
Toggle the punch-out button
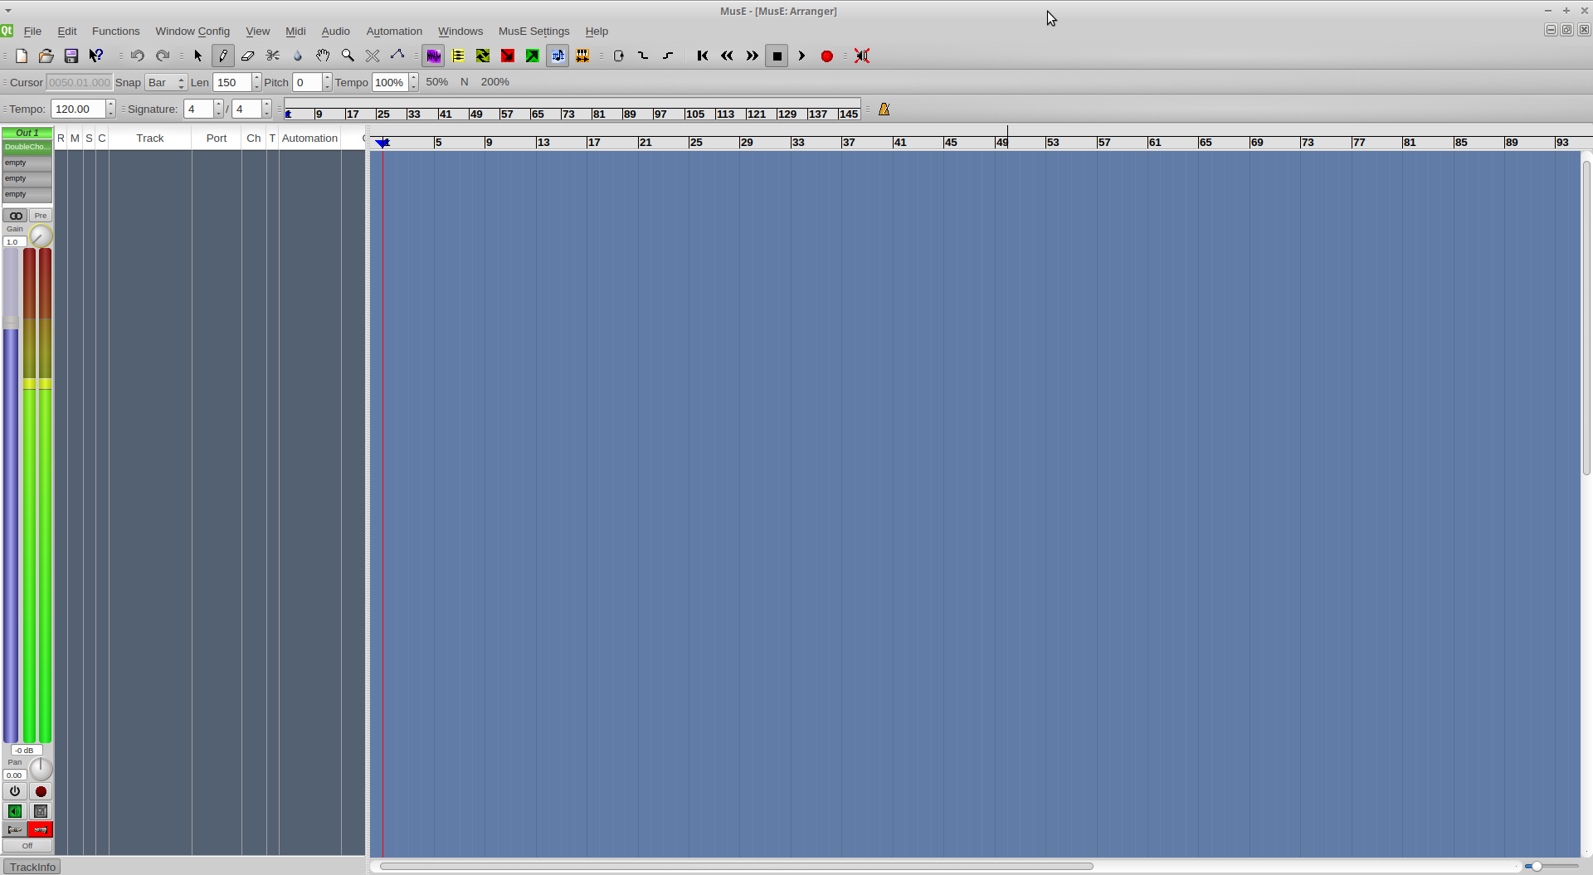(668, 56)
